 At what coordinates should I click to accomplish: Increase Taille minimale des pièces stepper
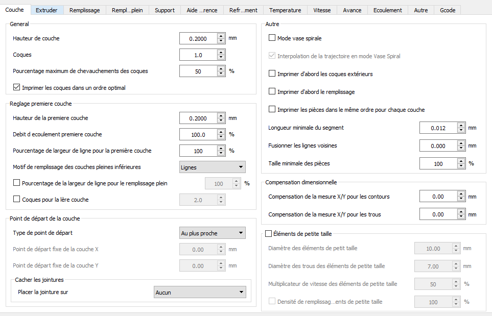coord(461,161)
